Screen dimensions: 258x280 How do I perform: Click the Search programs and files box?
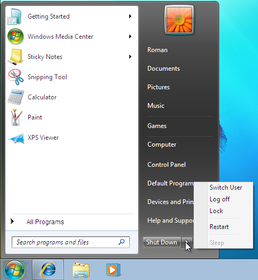(x=71, y=242)
